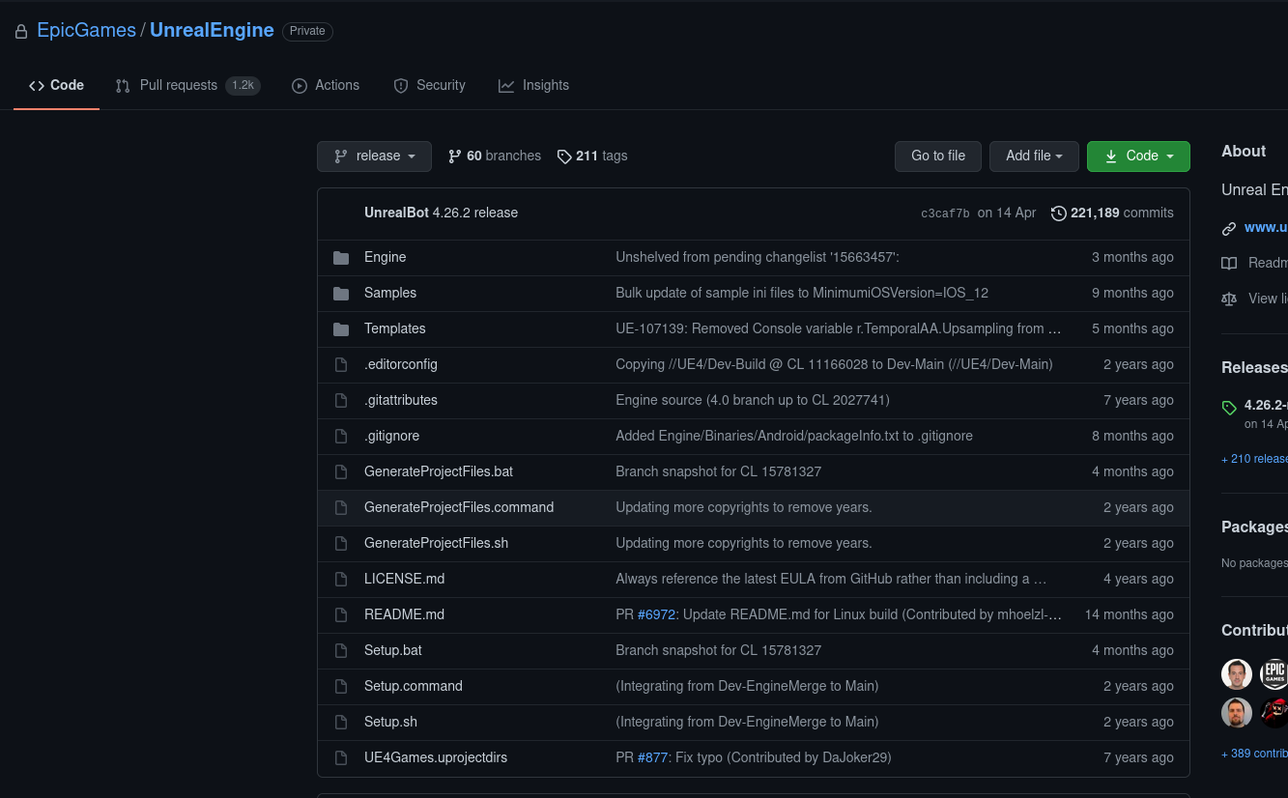This screenshot has width=1288, height=798.
Task: Open pull request #877 link
Action: pos(652,757)
